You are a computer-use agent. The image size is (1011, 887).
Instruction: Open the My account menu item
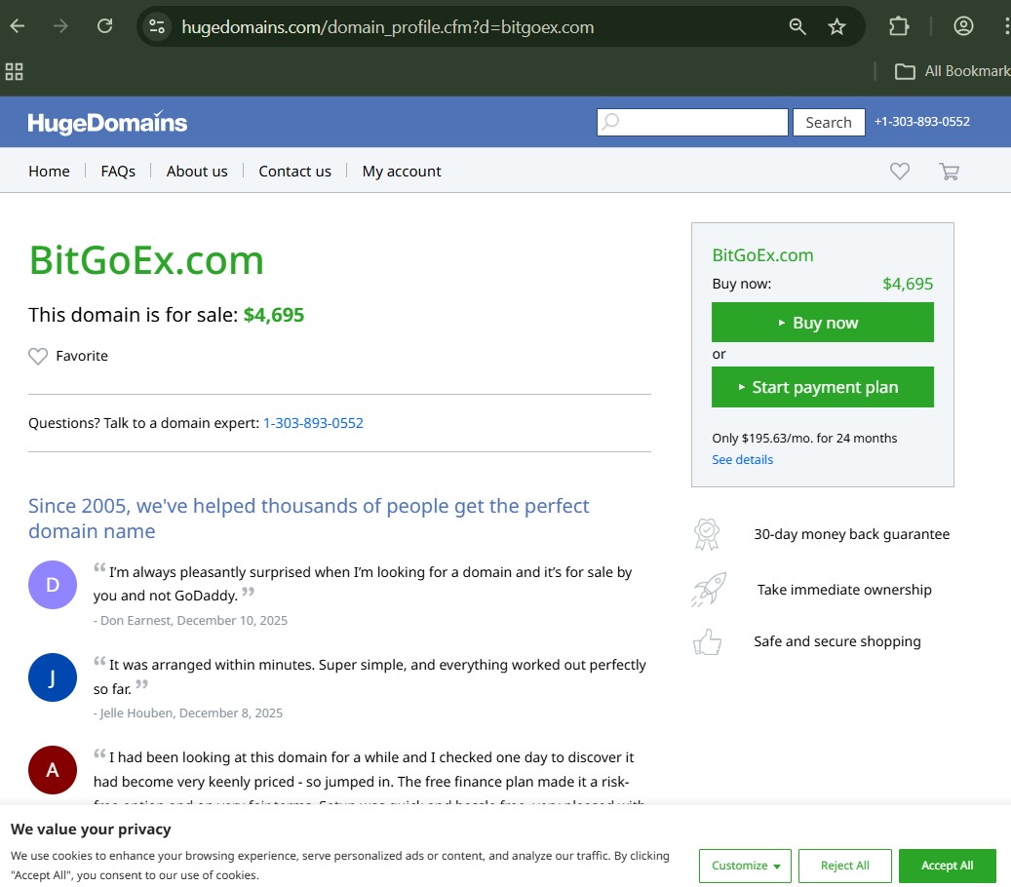click(x=402, y=172)
